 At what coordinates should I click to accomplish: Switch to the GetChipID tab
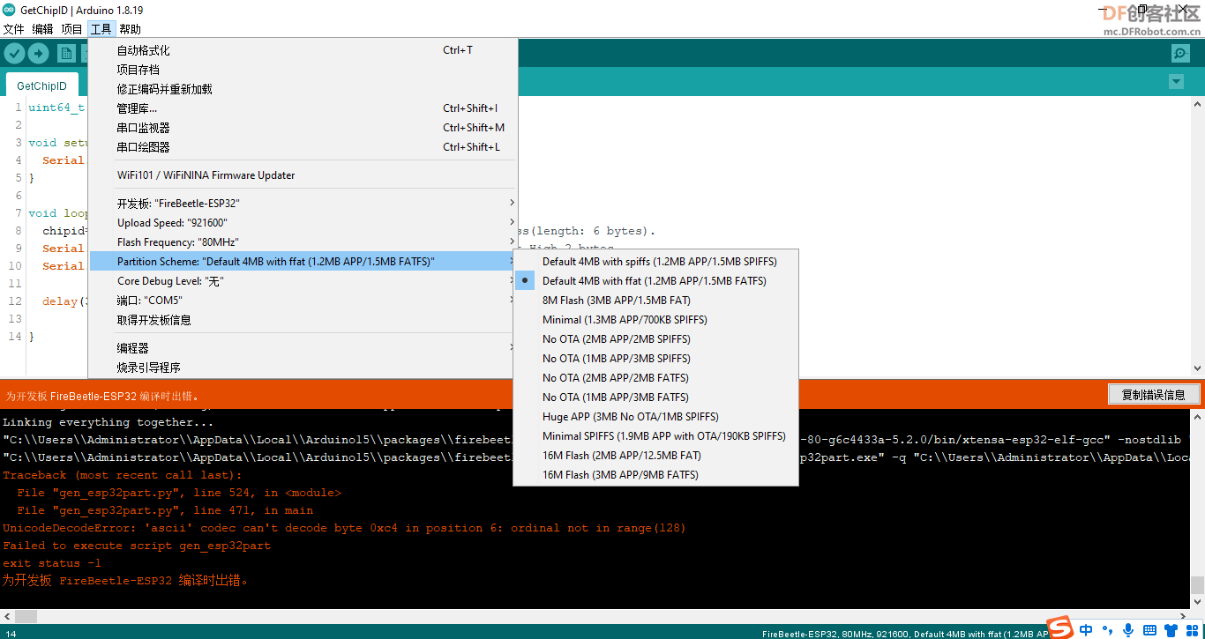tap(41, 85)
